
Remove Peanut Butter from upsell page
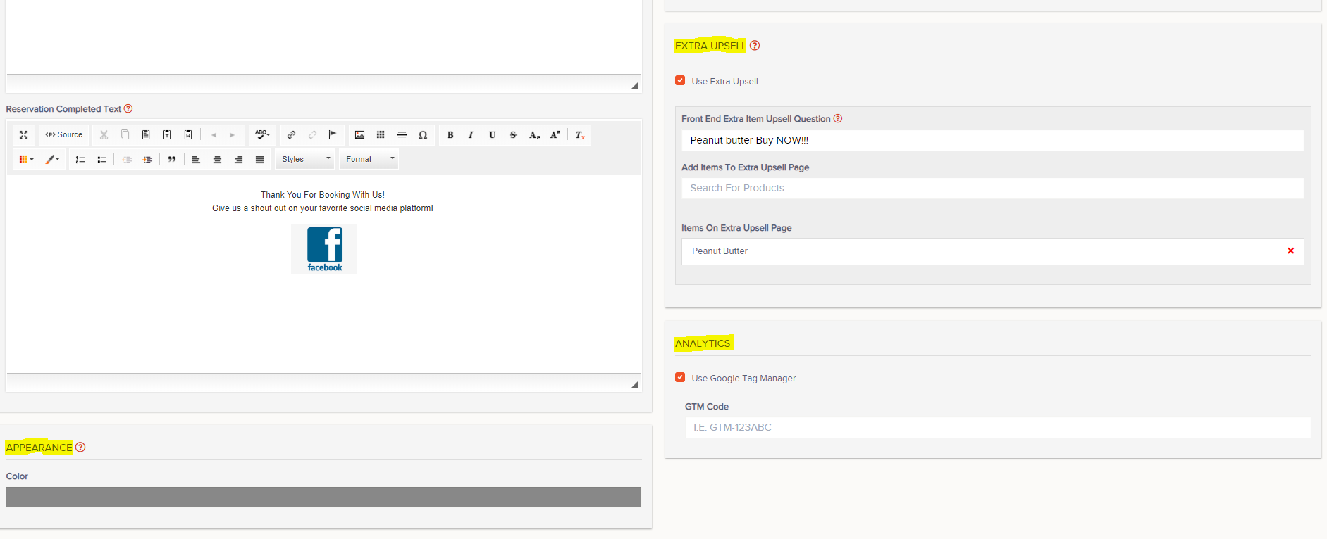point(1291,251)
